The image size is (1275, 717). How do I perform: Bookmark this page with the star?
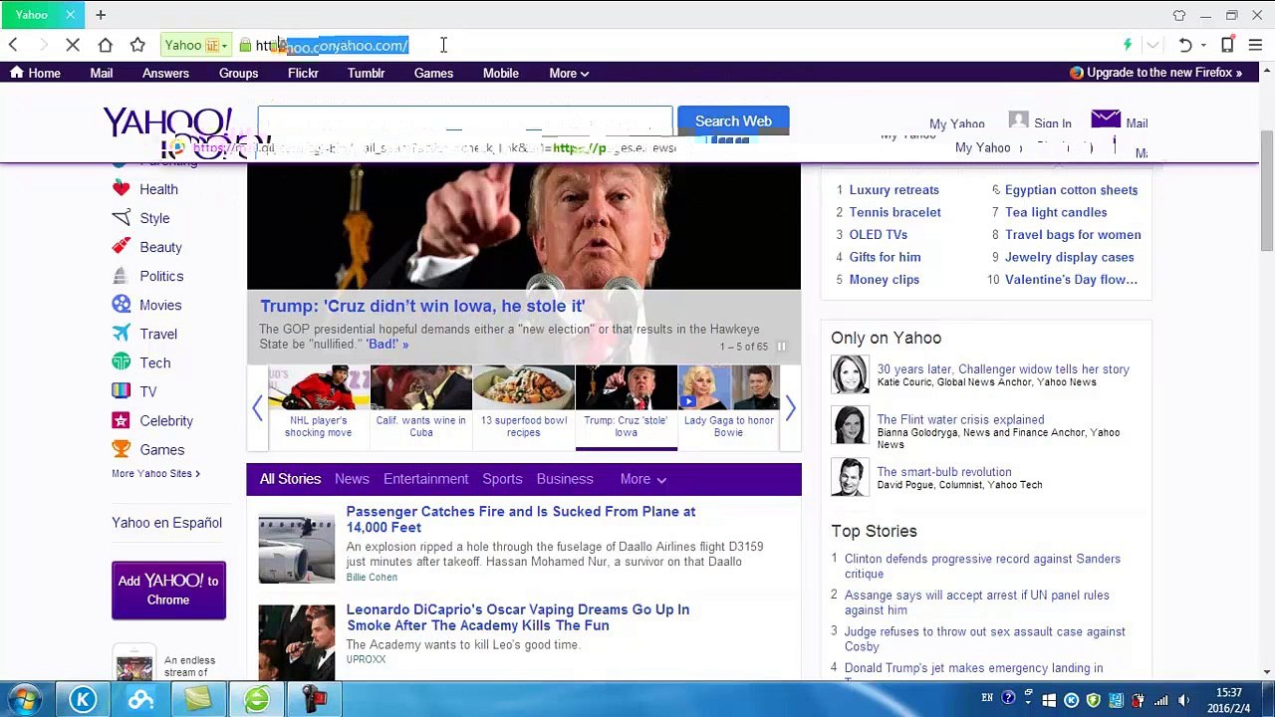(x=137, y=45)
